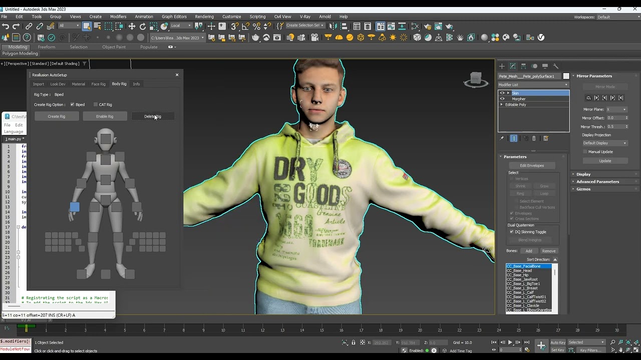Screen dimensions: 641x360
Task: Switch to the Look Dev tab
Action: [58, 84]
